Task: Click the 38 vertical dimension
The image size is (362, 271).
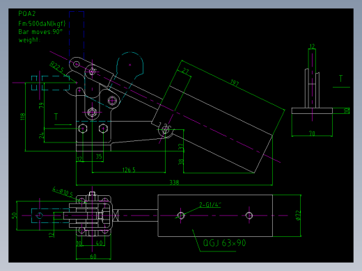Action: [181, 162]
